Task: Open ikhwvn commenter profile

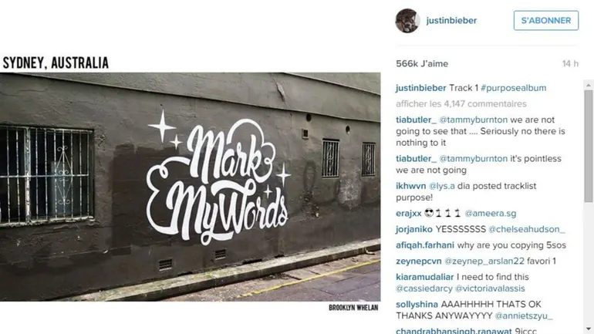Action: pyautogui.click(x=410, y=186)
